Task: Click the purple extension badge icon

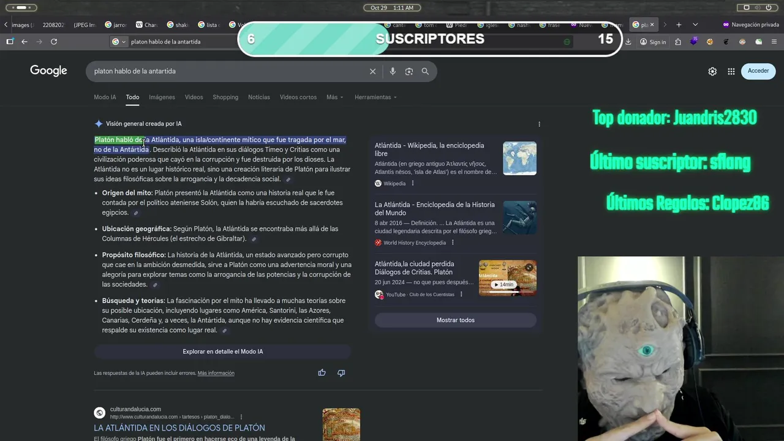Action: [694, 42]
